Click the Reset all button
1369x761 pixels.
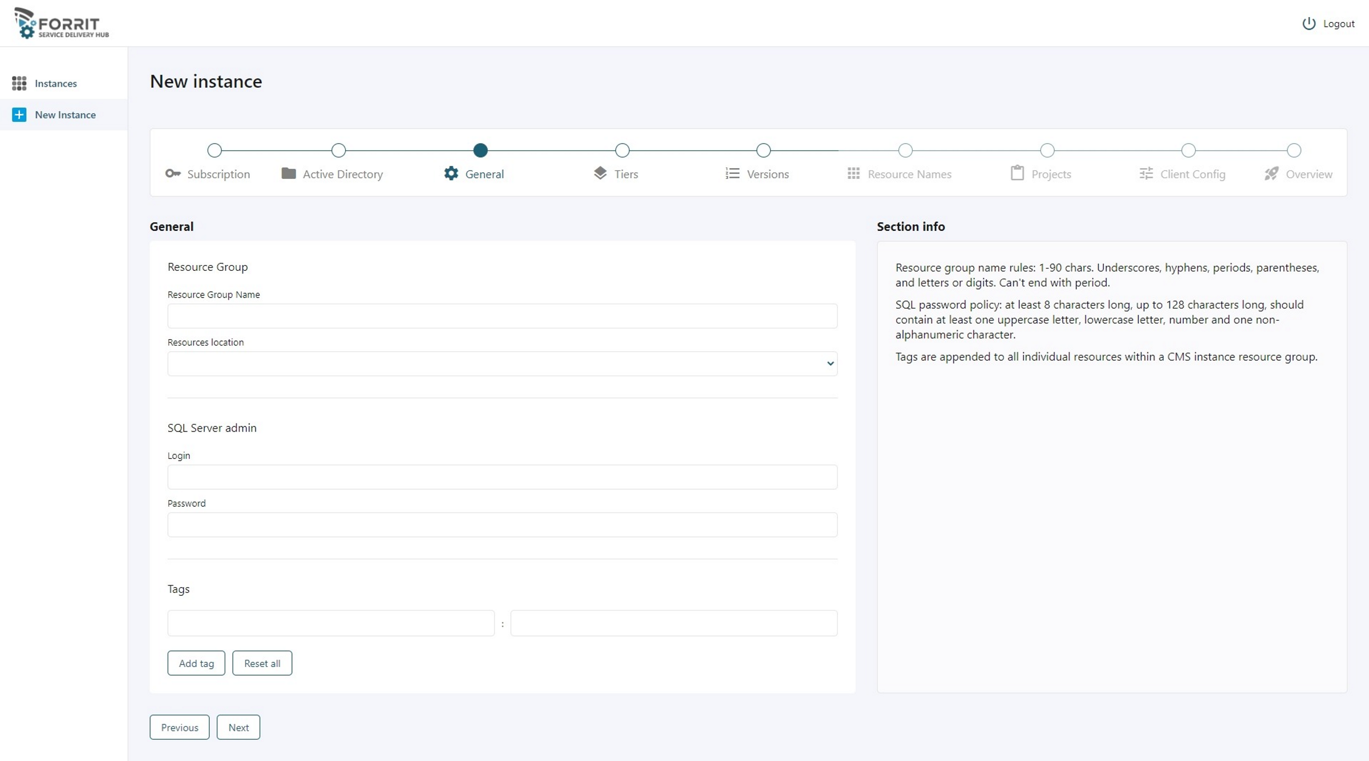tap(262, 663)
